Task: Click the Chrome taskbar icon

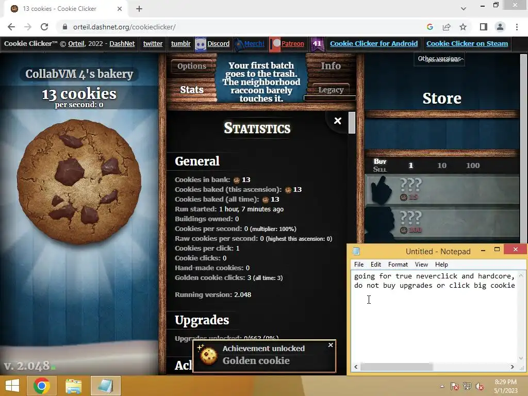Action: point(42,386)
